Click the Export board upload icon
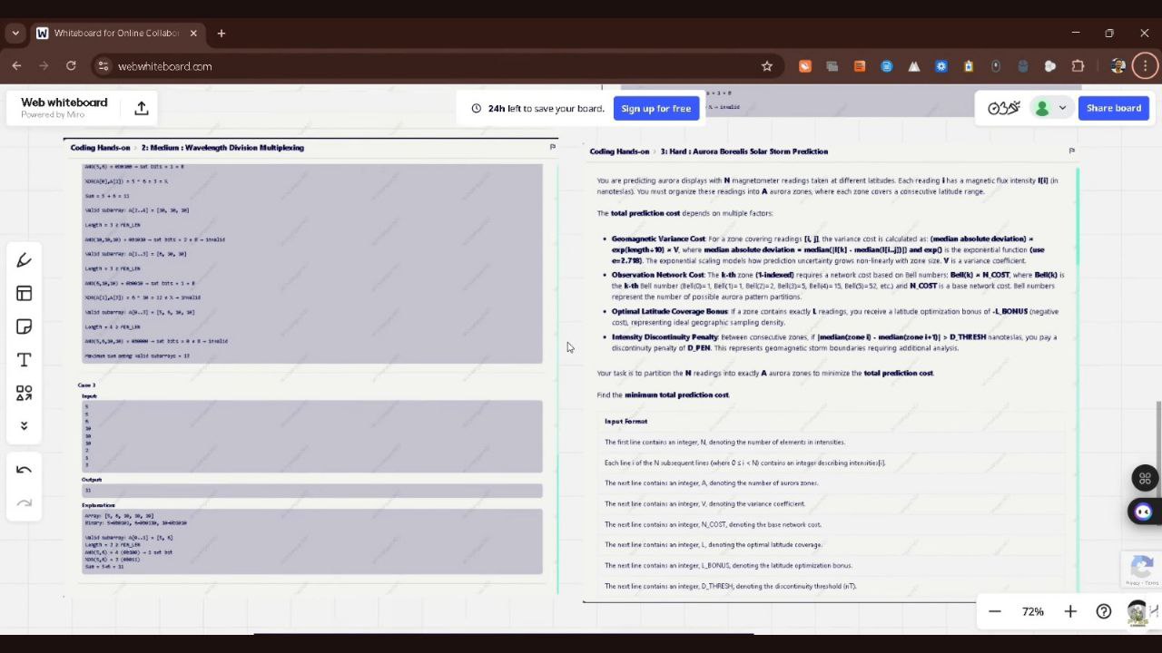This screenshot has width=1162, height=653. coord(142,108)
